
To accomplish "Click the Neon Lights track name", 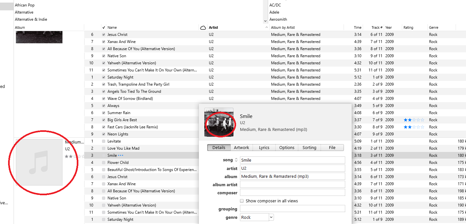I will (118, 134).
